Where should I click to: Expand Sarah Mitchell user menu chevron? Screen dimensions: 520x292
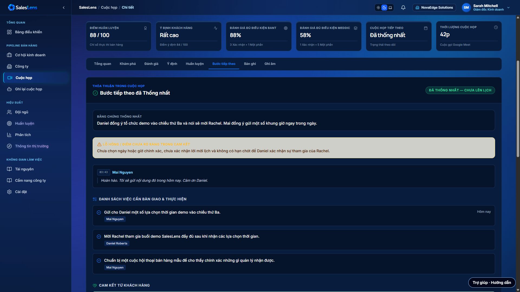508,8
